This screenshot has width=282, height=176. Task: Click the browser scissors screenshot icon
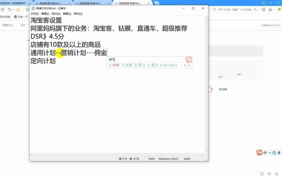[270, 10]
